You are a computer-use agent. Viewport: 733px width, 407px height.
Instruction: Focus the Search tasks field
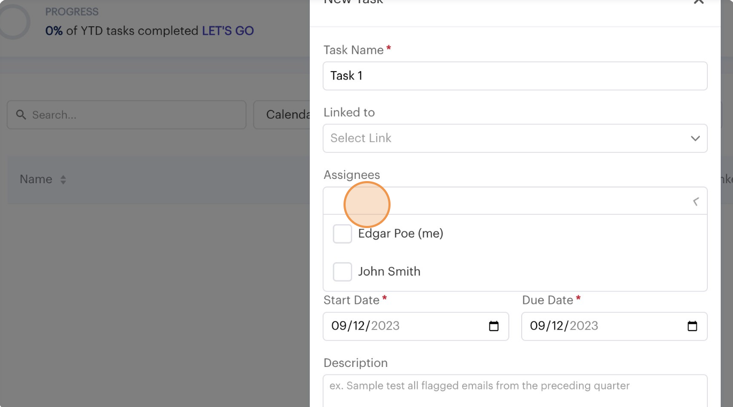tap(134, 115)
